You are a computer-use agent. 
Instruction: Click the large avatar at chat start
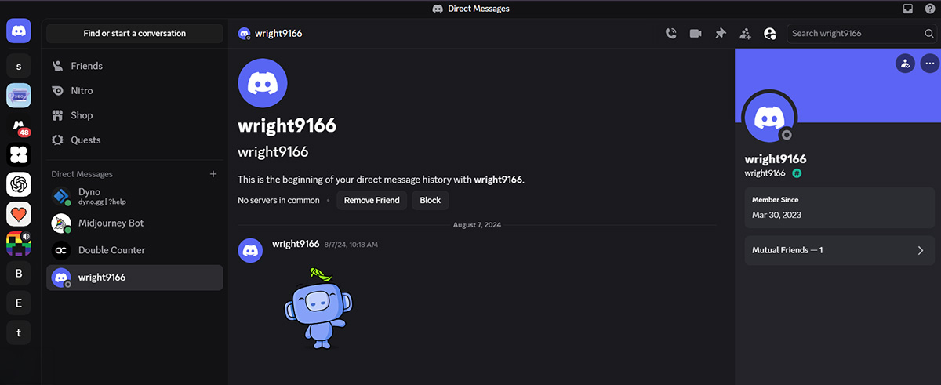pyautogui.click(x=263, y=83)
